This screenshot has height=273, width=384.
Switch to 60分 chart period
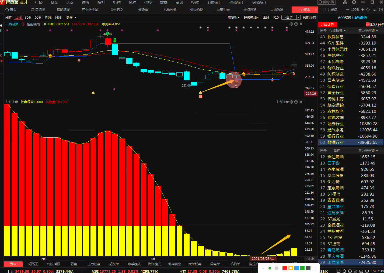[x=38, y=18]
